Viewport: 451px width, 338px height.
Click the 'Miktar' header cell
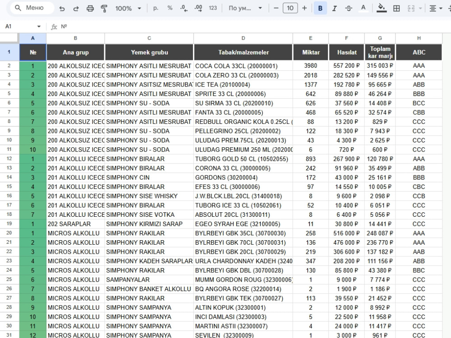point(311,52)
